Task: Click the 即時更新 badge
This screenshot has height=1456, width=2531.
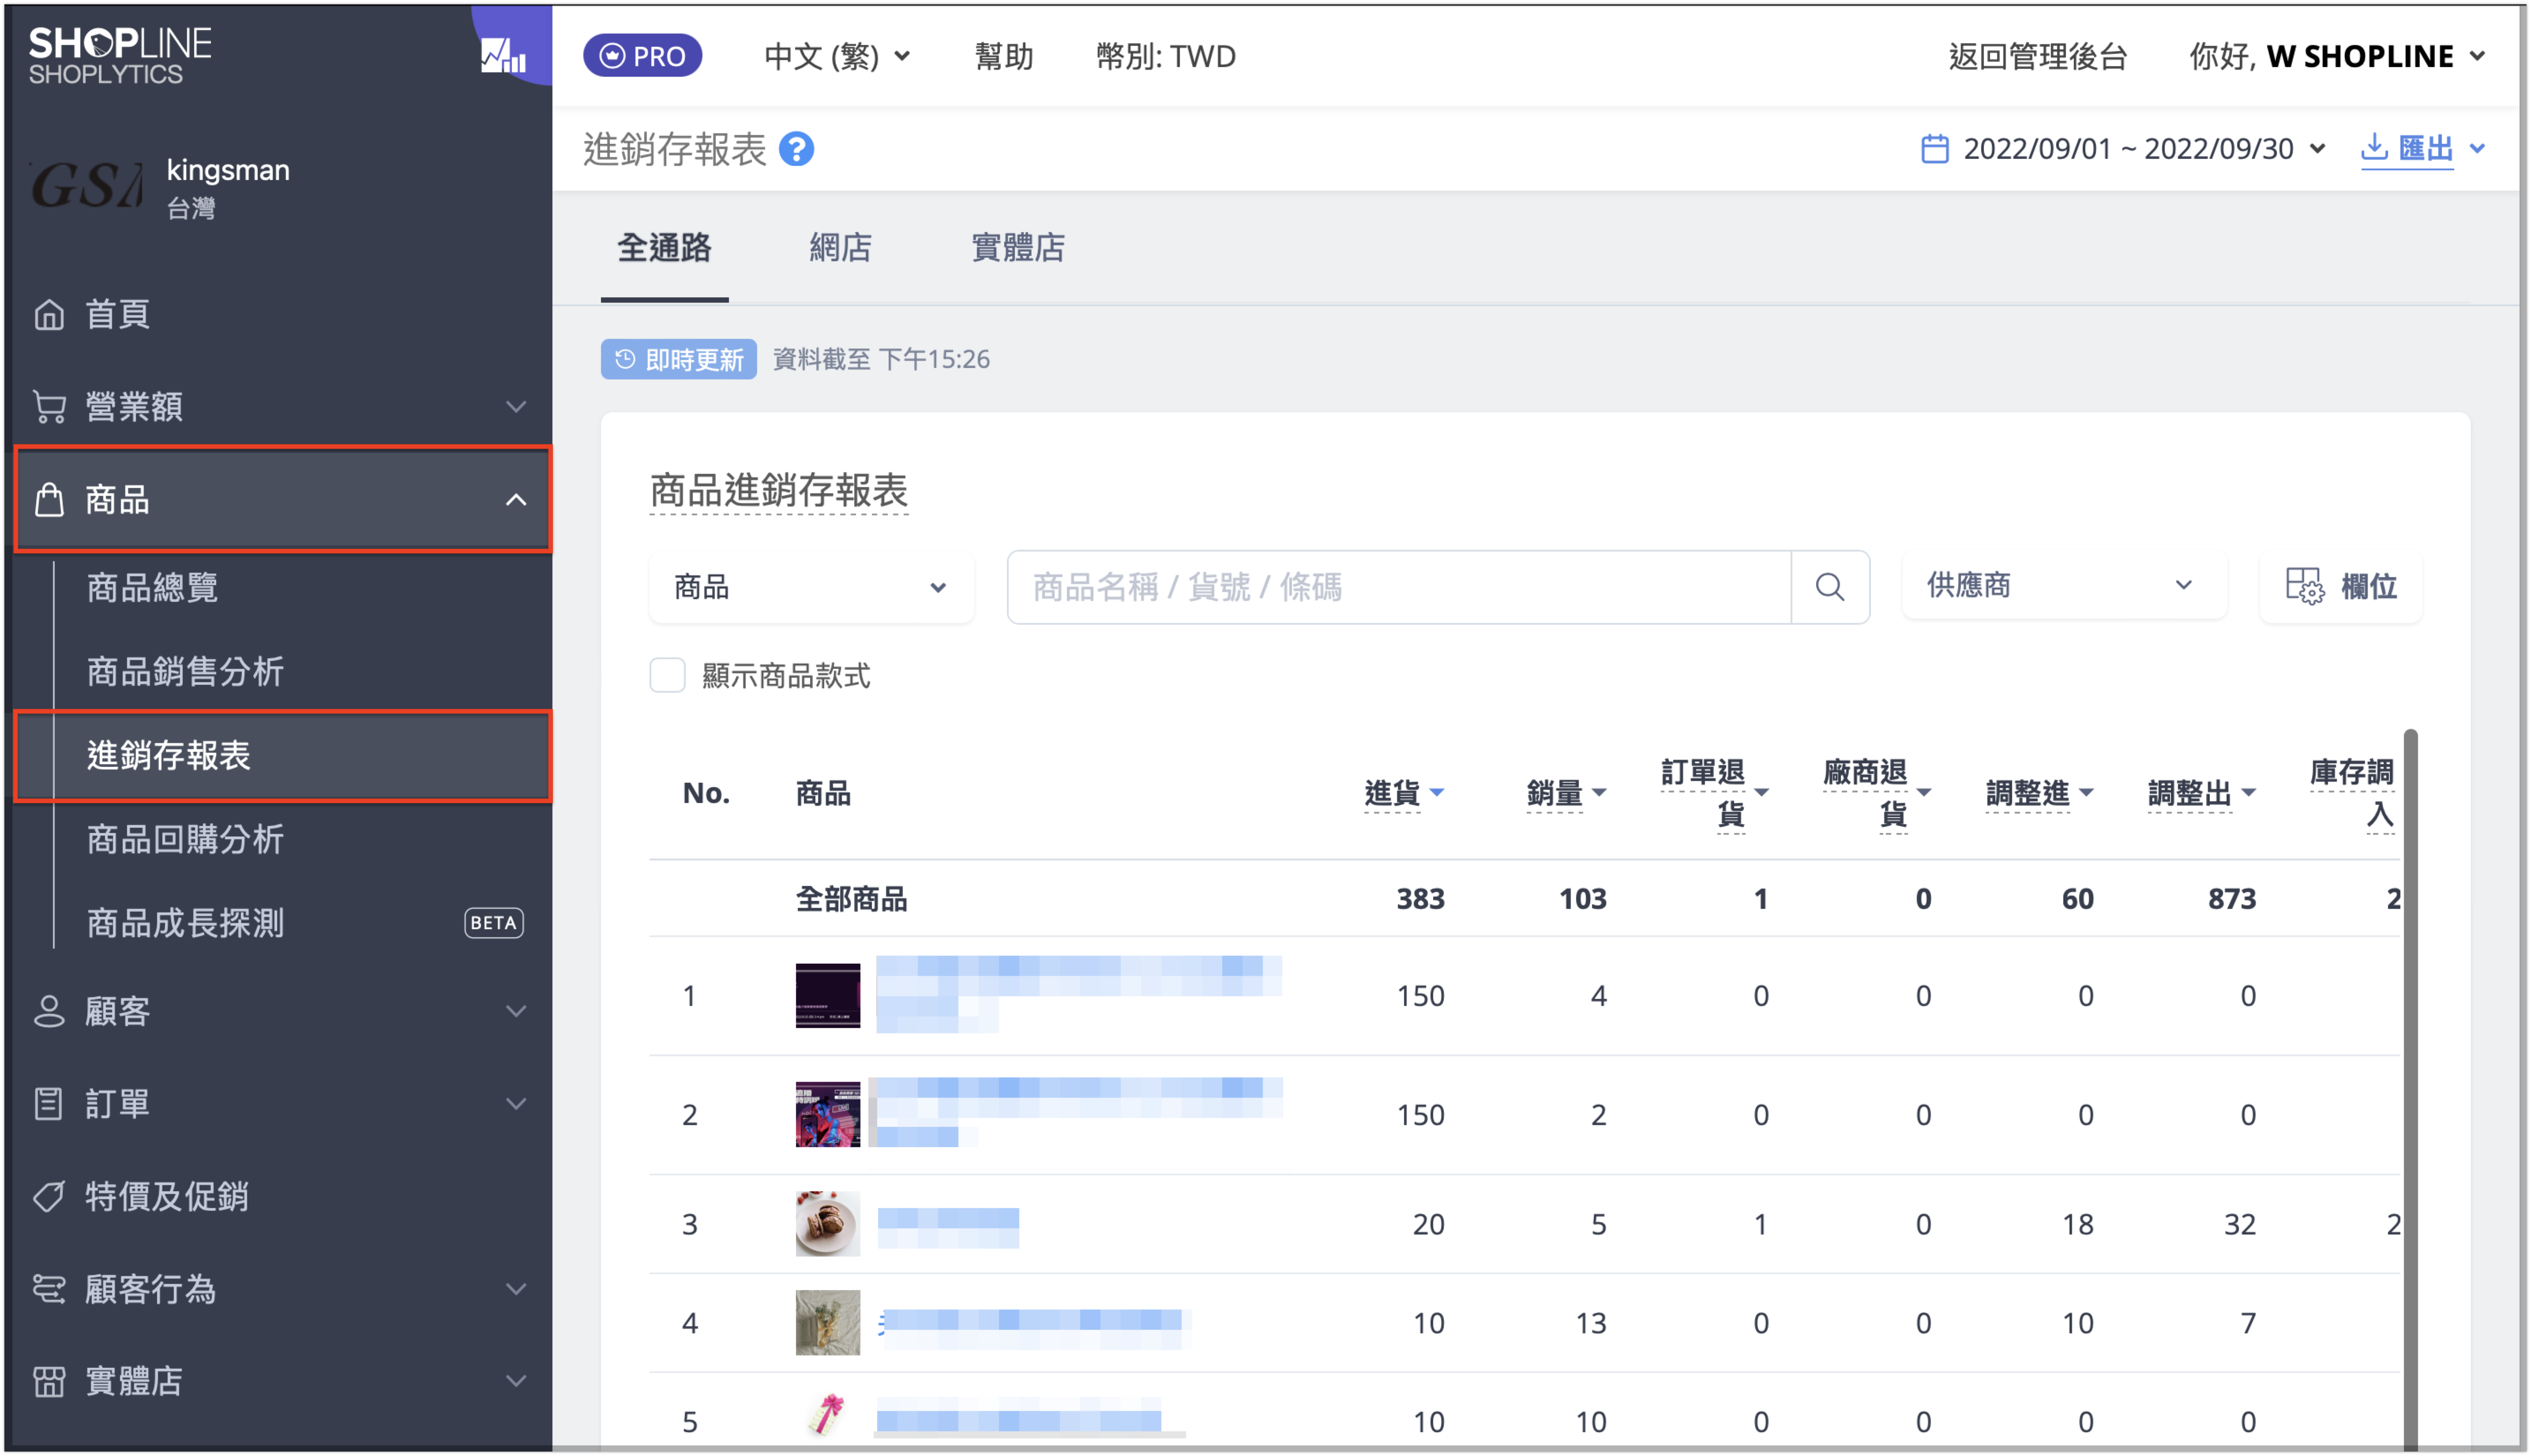Action: [x=678, y=359]
